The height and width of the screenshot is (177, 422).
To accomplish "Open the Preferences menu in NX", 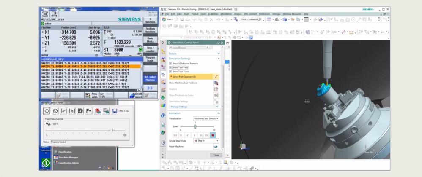I will point(264,14).
